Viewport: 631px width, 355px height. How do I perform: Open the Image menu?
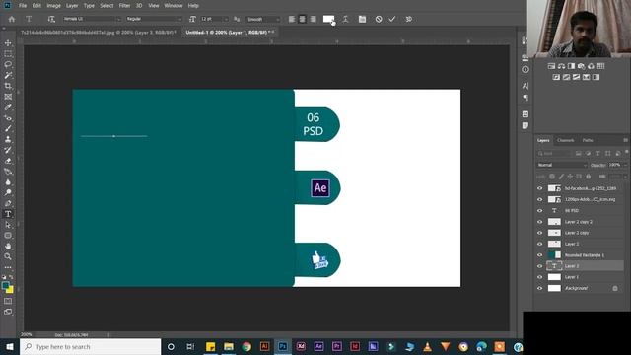point(53,6)
